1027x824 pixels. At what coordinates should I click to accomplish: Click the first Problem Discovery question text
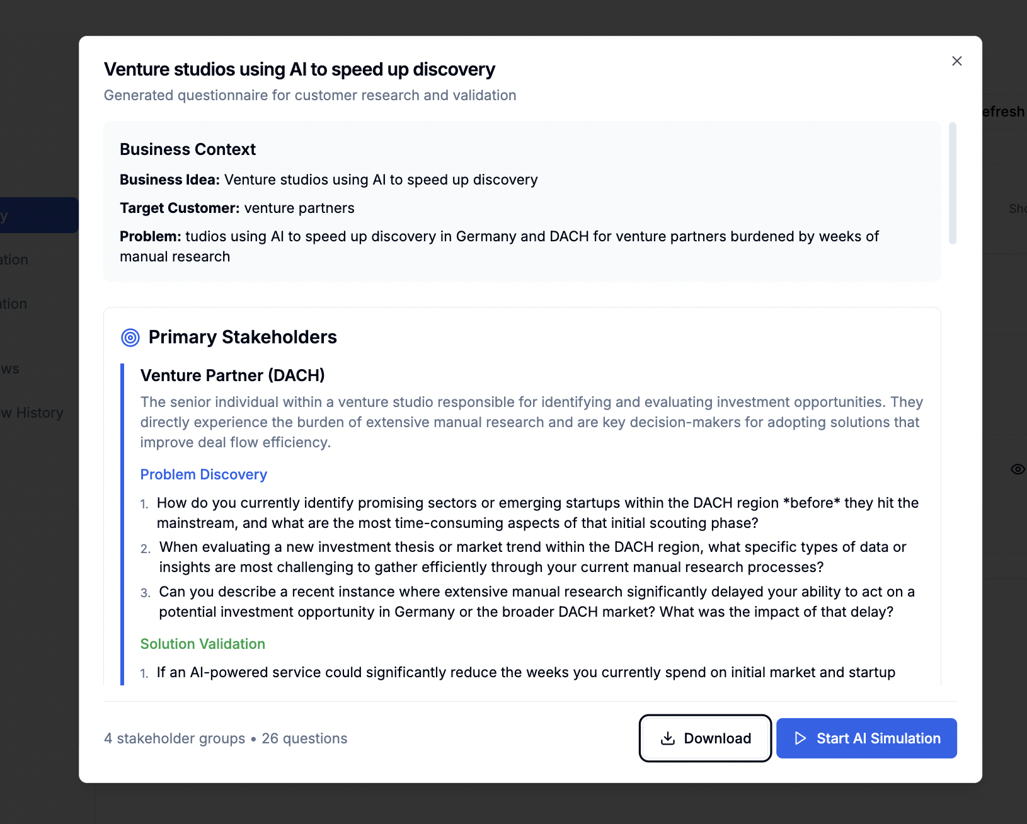point(537,513)
